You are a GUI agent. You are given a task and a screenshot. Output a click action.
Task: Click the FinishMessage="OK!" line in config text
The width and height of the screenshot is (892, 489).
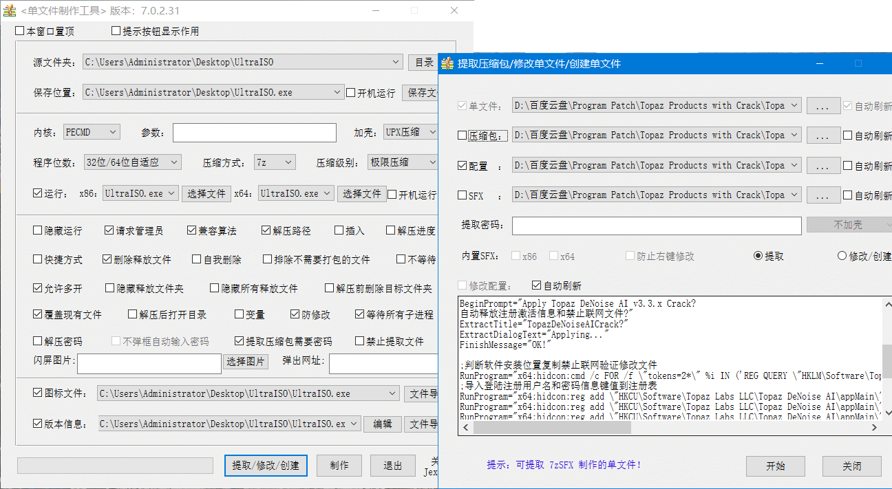(505, 345)
